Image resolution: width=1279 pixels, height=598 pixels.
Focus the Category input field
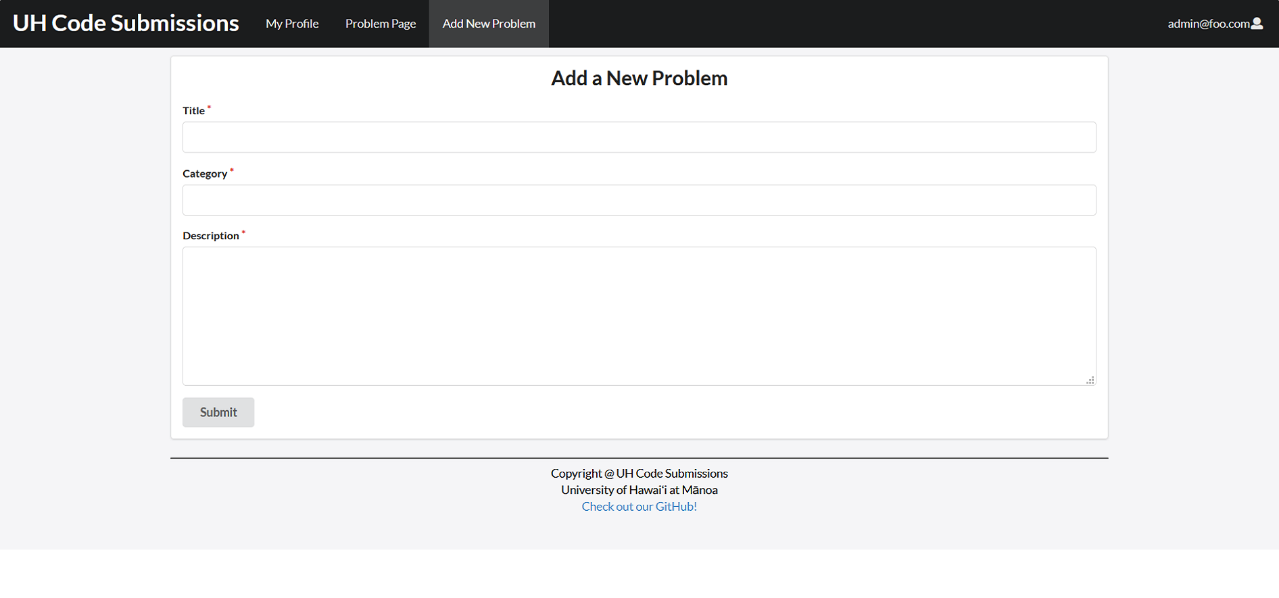pos(639,200)
